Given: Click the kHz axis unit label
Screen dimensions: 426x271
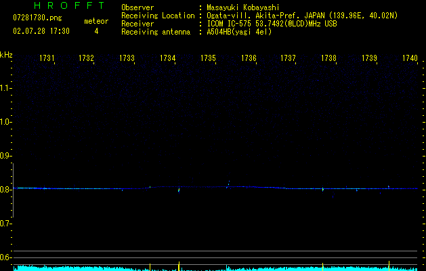Looking at the screenshot, I should click(6, 55).
